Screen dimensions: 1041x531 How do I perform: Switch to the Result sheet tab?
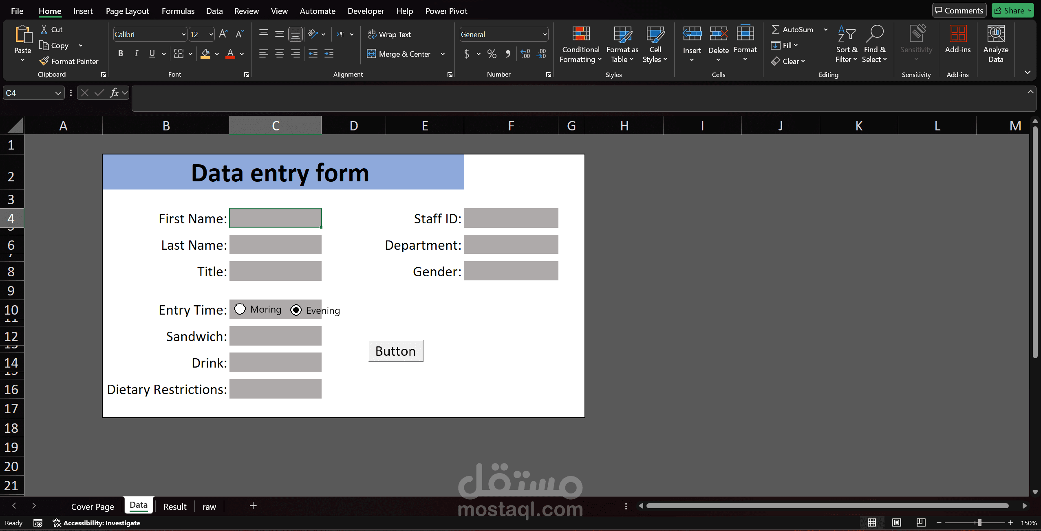click(175, 507)
